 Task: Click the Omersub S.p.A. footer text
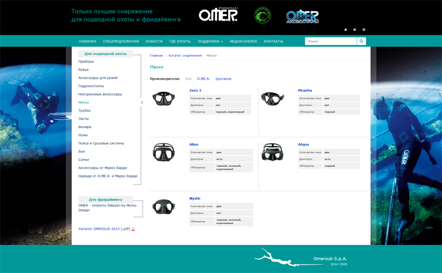tap(330, 259)
